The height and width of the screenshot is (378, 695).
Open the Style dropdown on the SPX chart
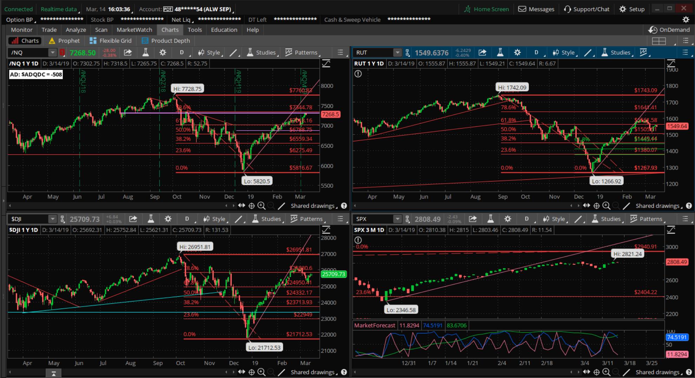(557, 219)
